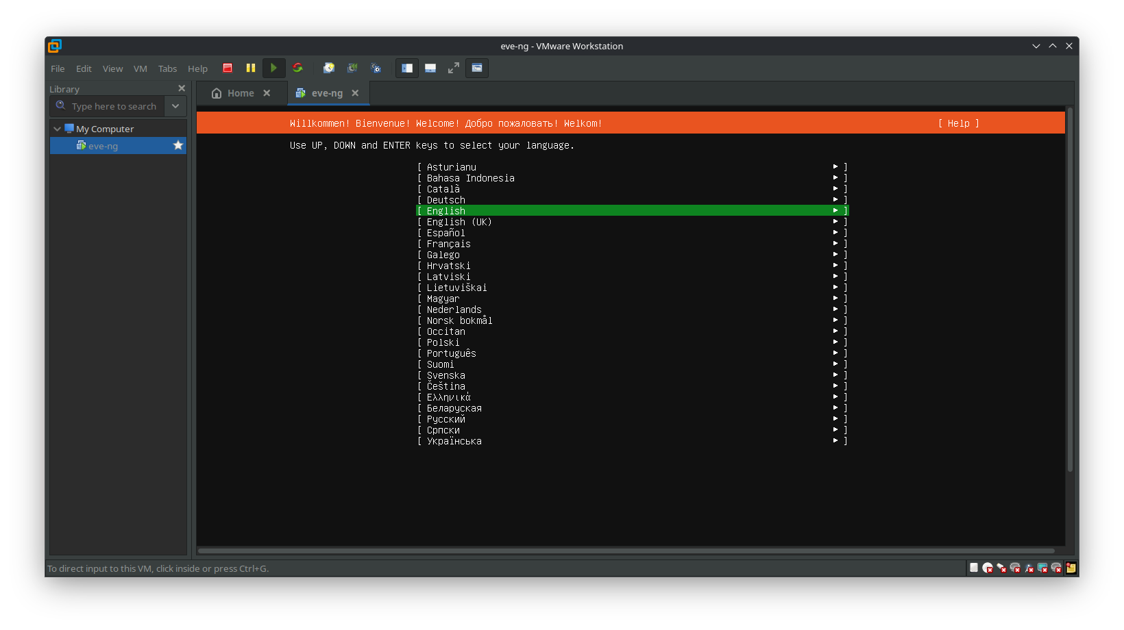Select the Suomi language row
Viewport: 1124px width, 630px height.
pyautogui.click(x=633, y=364)
